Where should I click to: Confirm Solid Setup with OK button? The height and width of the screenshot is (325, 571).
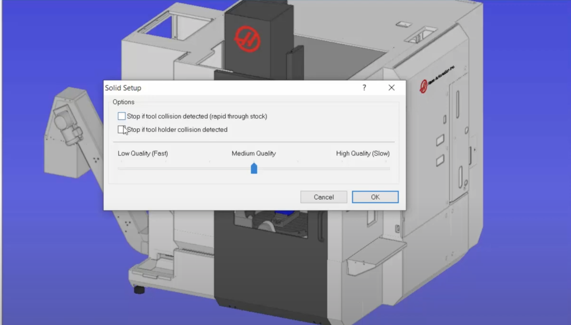tap(375, 197)
